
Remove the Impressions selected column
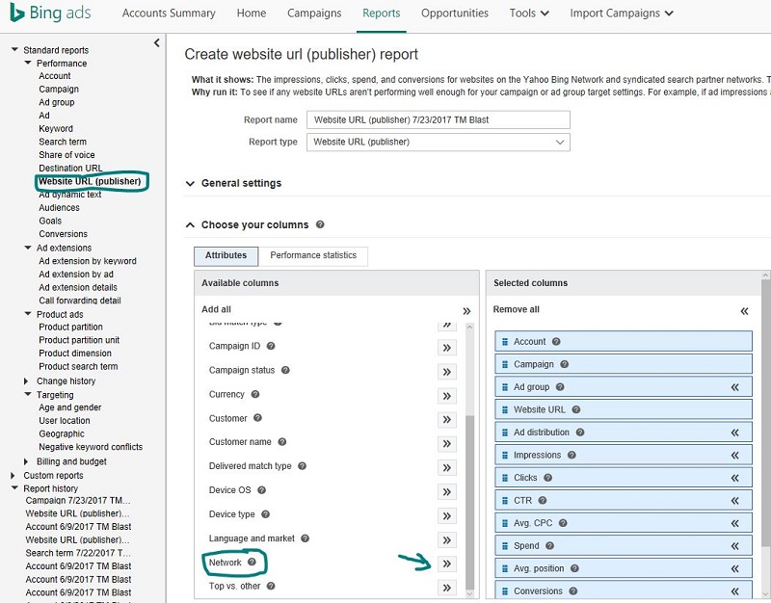pyautogui.click(x=734, y=455)
